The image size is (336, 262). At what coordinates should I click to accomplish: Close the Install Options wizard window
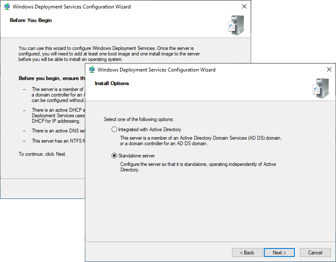[x=329, y=69]
